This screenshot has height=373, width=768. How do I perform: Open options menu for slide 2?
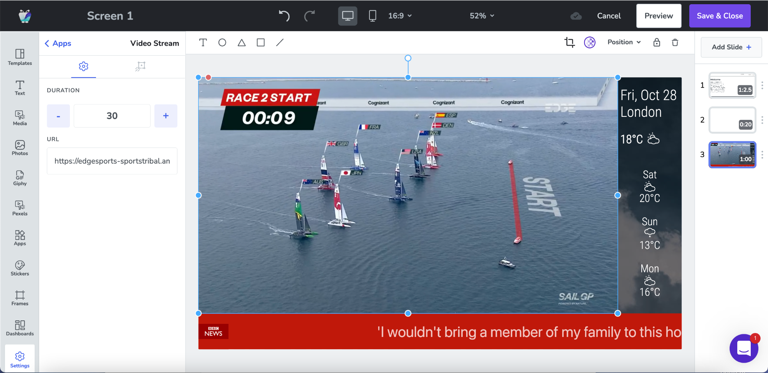click(x=762, y=120)
